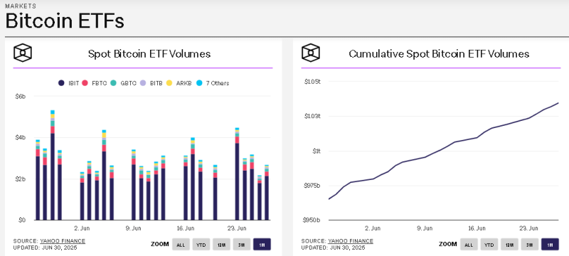This screenshot has width=569, height=256.
Task: Select active 1M zoom on Cumulative chart
Action: click(x=550, y=245)
